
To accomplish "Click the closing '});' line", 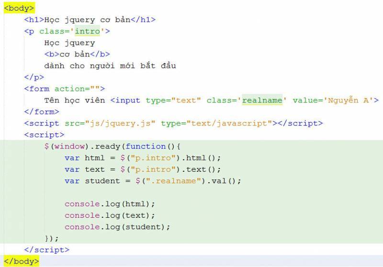I will tap(52, 238).
